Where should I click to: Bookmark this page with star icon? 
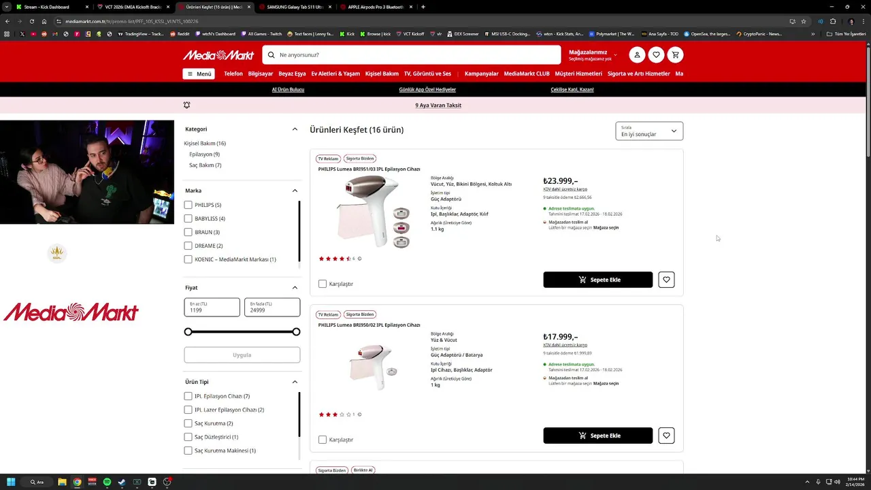pos(804,21)
